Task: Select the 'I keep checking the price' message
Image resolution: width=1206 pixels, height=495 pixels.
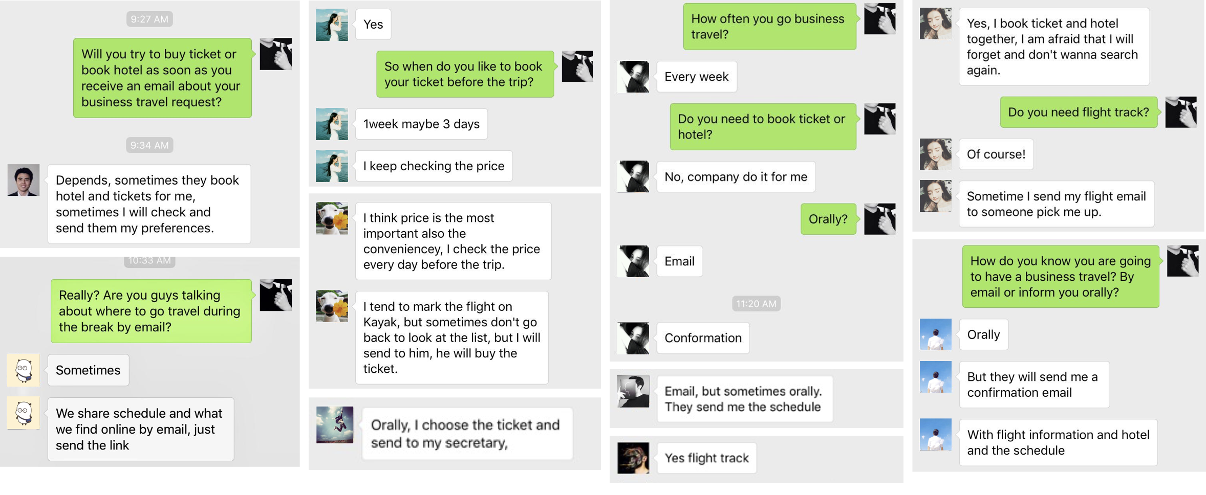Action: [x=434, y=166]
